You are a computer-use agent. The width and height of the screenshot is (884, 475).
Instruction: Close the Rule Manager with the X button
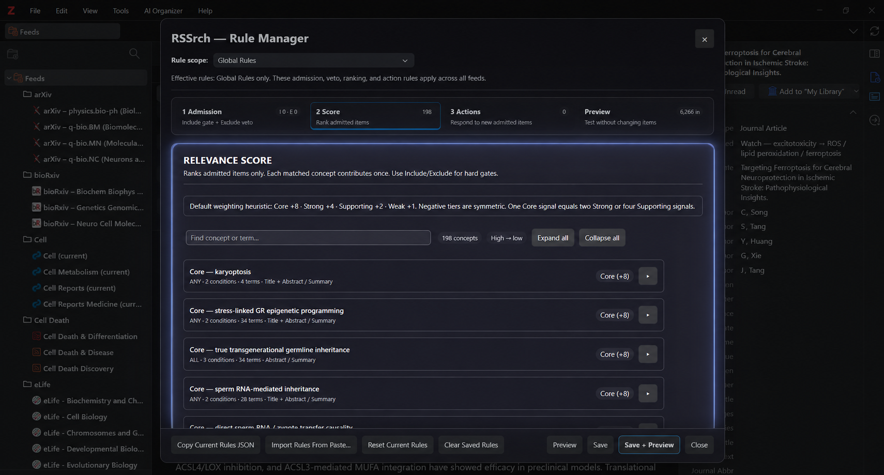click(x=705, y=39)
